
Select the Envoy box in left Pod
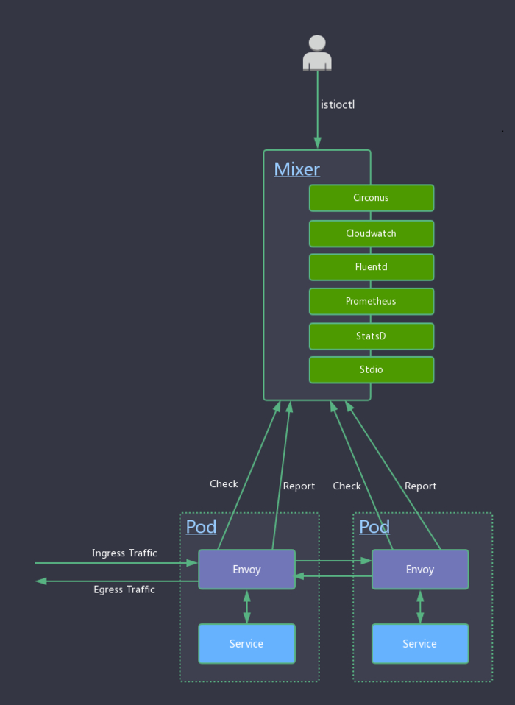[x=246, y=570]
